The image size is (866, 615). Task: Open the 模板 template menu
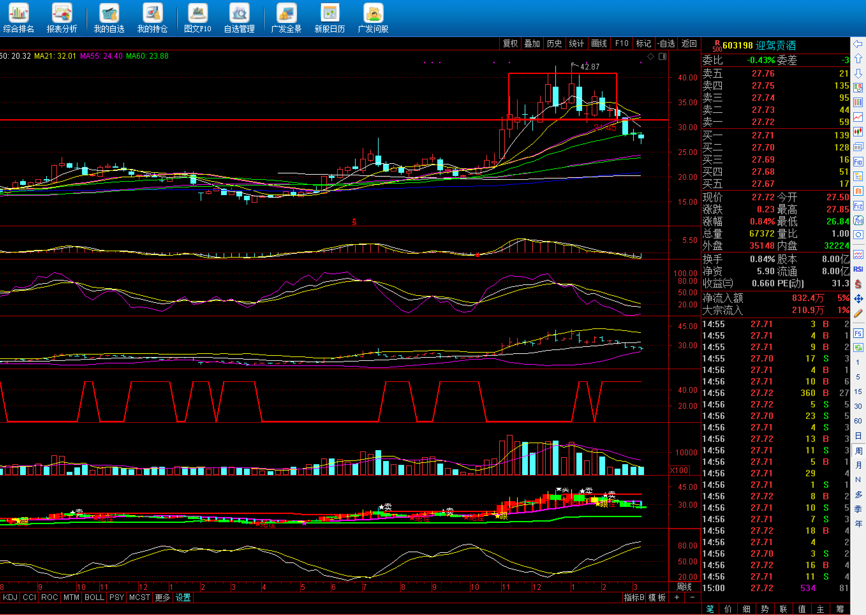point(657,597)
